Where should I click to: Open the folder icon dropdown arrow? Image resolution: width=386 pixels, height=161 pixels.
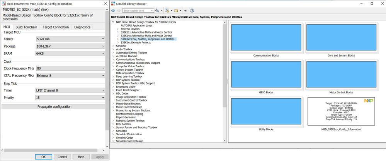(x=180, y=10)
